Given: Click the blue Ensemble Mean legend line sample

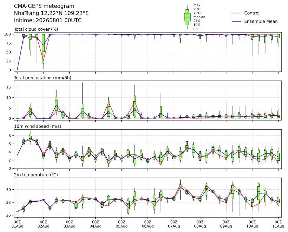Looking at the screenshot, I should pos(237,21).
